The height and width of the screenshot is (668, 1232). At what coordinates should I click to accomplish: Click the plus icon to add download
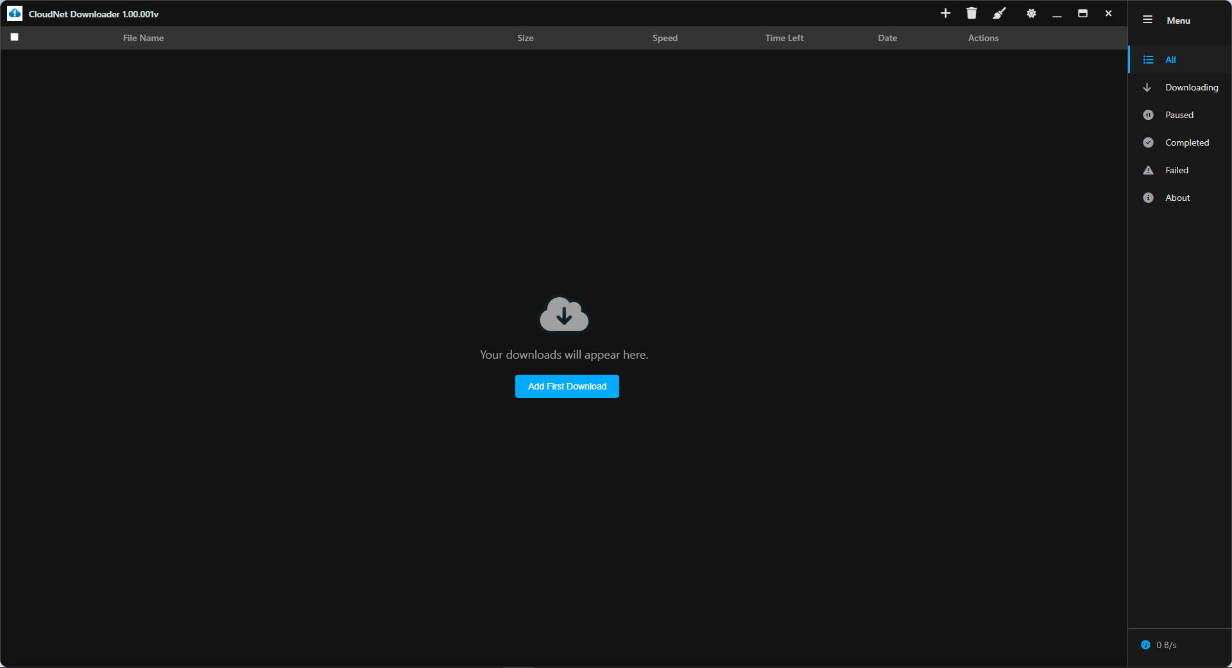click(x=945, y=13)
